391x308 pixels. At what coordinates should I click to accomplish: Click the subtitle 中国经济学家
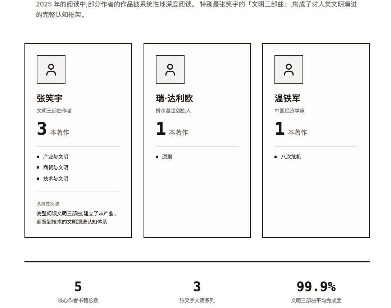290,111
